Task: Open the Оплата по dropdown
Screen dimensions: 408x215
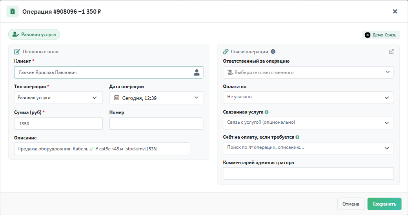Action: [308, 98]
